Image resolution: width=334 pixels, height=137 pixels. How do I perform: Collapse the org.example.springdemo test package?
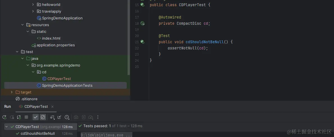coord(28,65)
